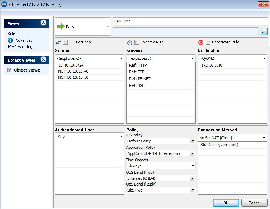
Task: Switch to the Advanced view
Action: tap(24, 40)
